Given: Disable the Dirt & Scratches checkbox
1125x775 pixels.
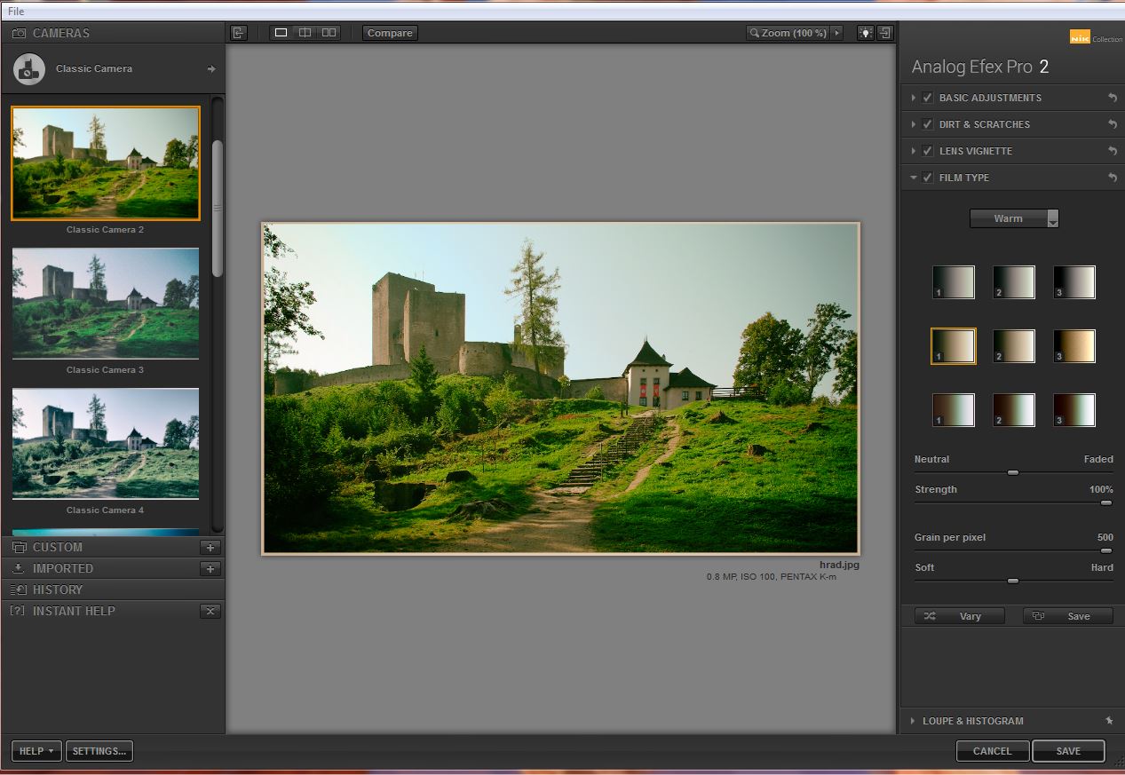Looking at the screenshot, I should [927, 124].
